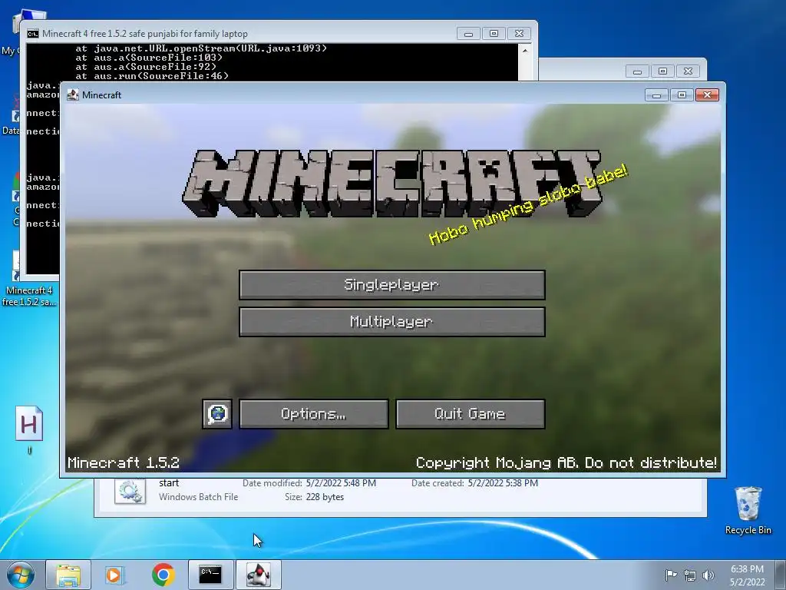Image resolution: width=786 pixels, height=590 pixels.
Task: Switch to the command prompt taskbar item
Action: 210,575
